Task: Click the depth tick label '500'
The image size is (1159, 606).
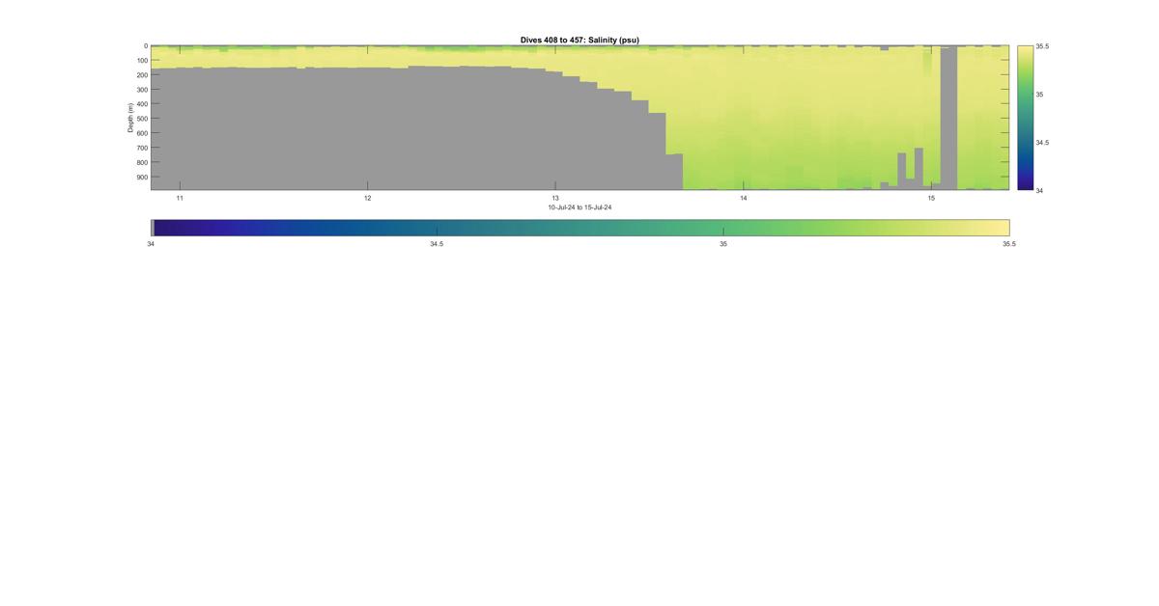Action: tap(142, 119)
